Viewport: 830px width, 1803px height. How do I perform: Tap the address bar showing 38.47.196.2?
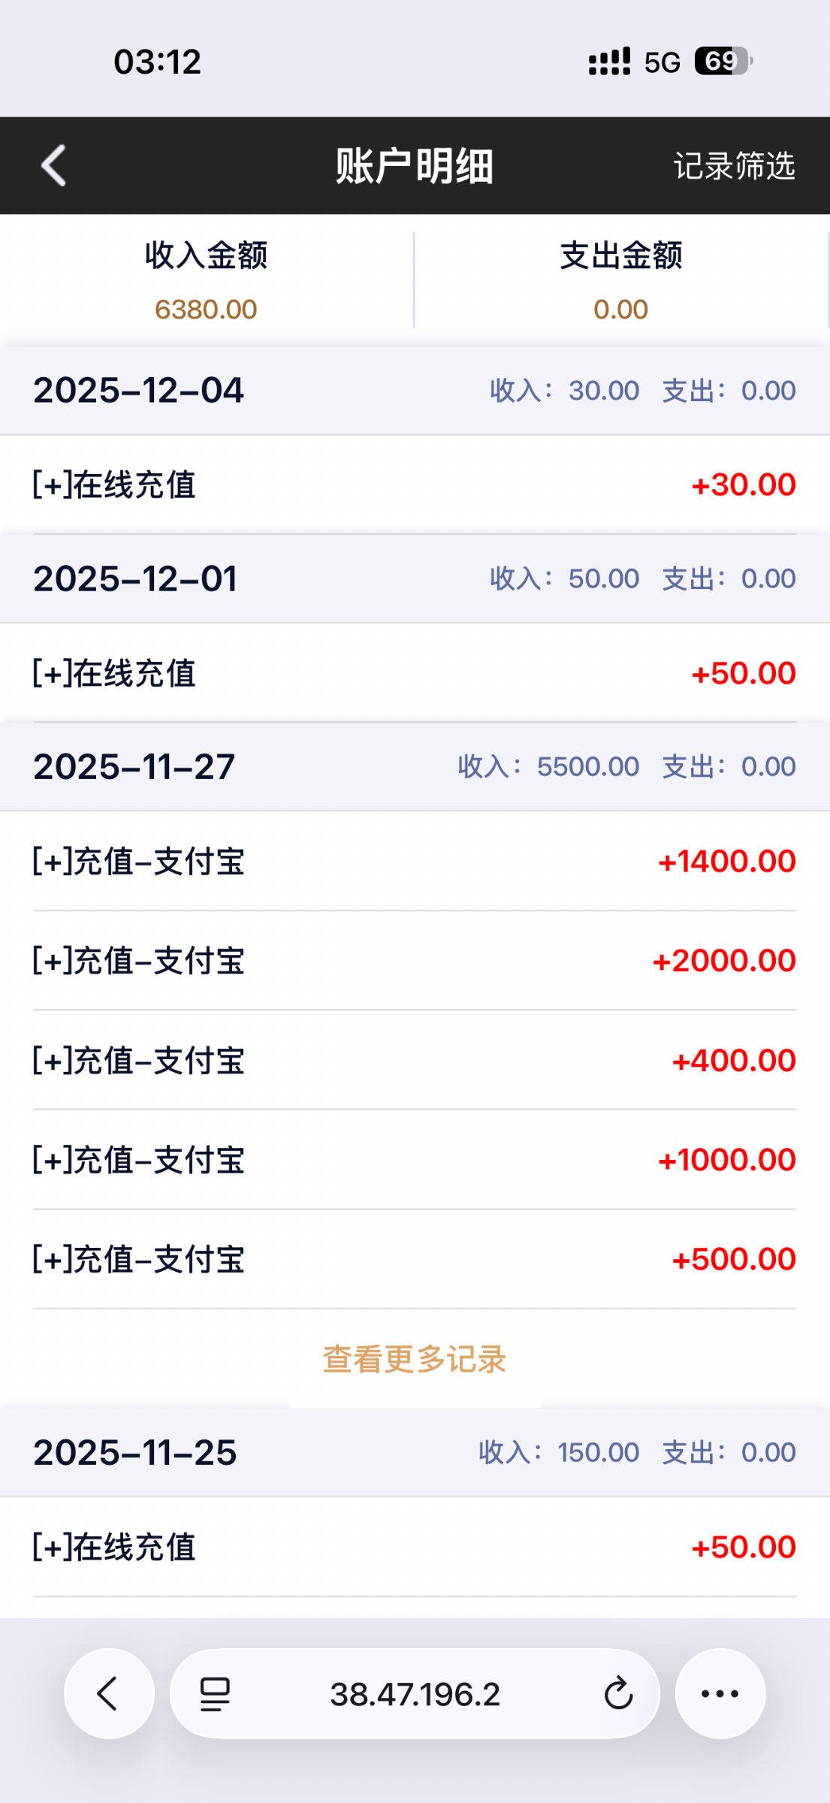click(x=415, y=1694)
